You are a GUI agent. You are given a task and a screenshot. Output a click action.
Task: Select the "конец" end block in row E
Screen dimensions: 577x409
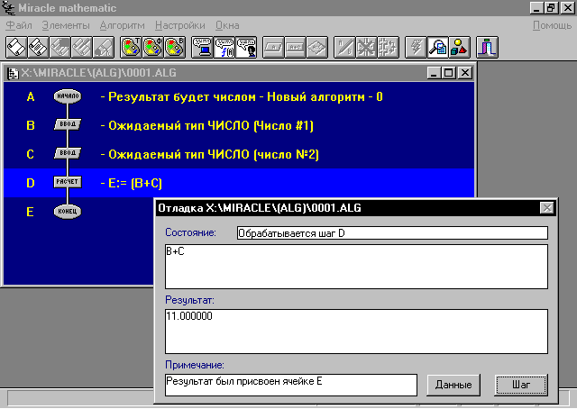pos(68,212)
